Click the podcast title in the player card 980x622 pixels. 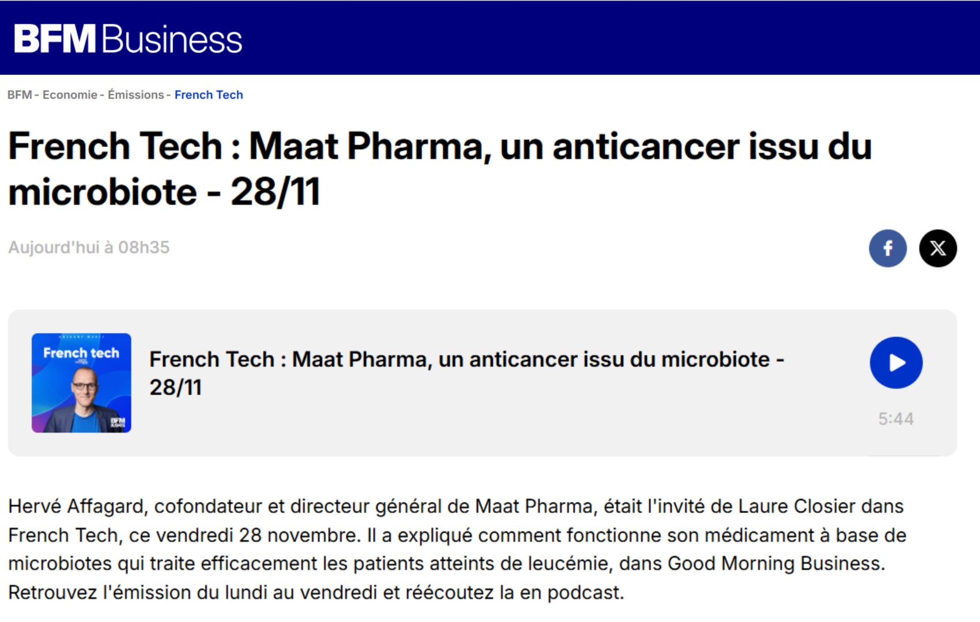click(466, 373)
